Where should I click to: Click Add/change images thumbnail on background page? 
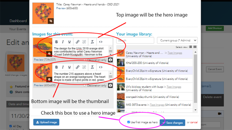click(x=16, y=63)
